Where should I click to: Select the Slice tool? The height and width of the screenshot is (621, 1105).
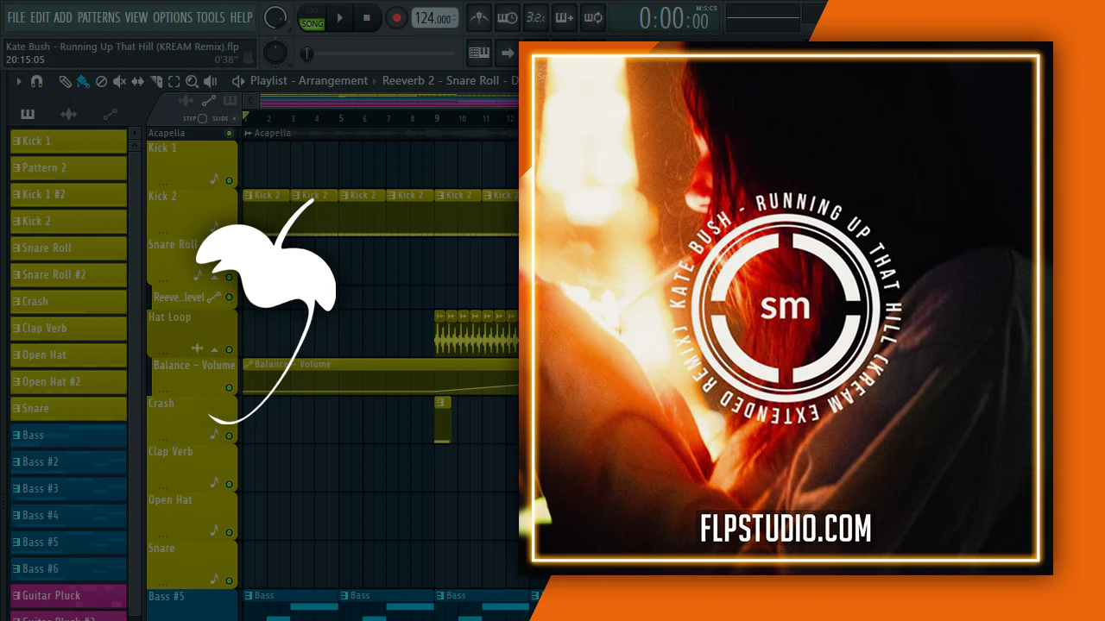pos(156,81)
